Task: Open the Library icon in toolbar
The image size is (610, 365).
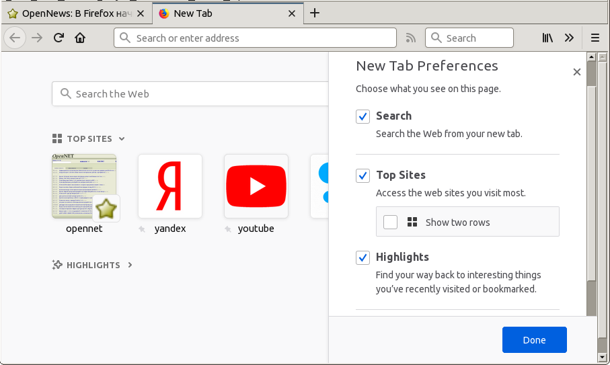Action: click(x=547, y=38)
